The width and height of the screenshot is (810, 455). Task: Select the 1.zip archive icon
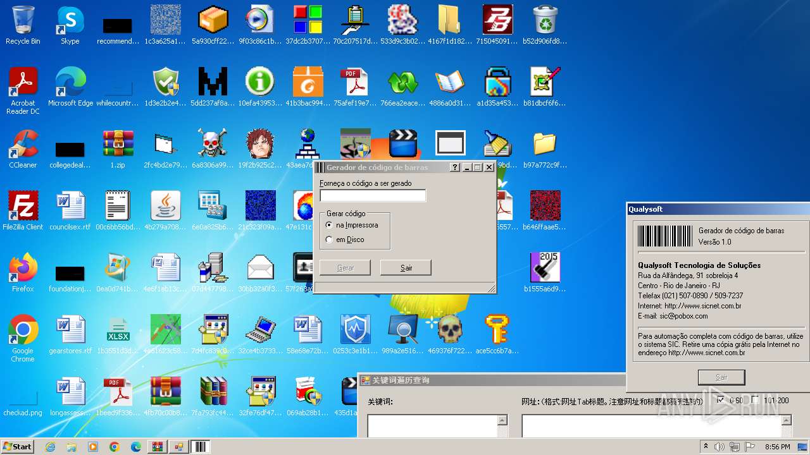pyautogui.click(x=118, y=149)
